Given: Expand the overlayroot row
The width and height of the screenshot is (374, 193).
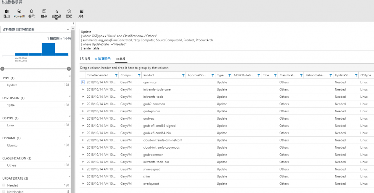Looking at the screenshot, I should [x=83, y=184].
